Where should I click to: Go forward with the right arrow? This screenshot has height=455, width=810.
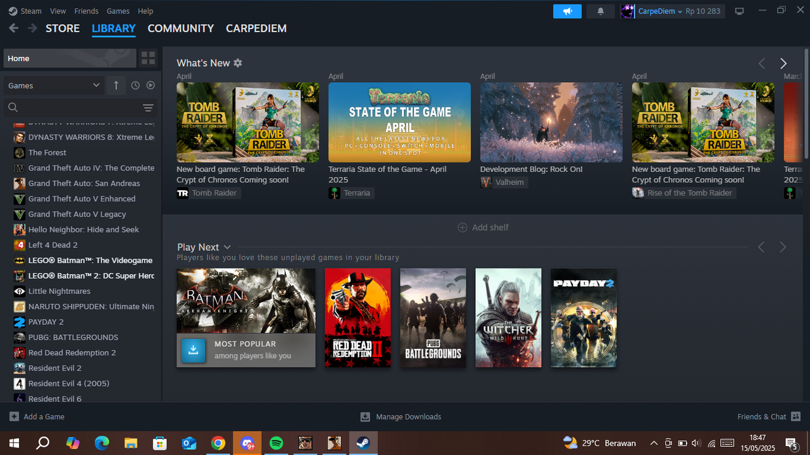(x=32, y=28)
